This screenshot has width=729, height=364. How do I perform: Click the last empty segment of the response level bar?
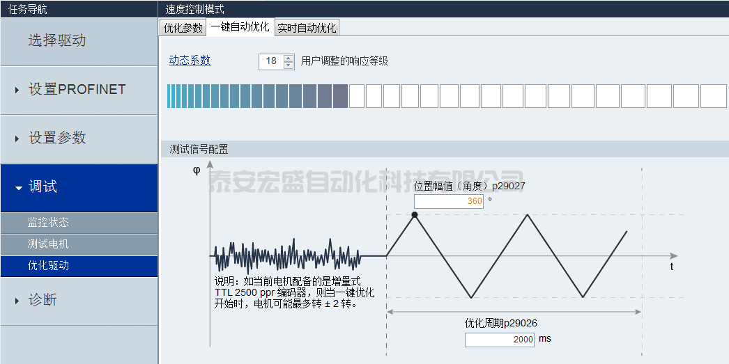pyautogui.click(x=713, y=96)
